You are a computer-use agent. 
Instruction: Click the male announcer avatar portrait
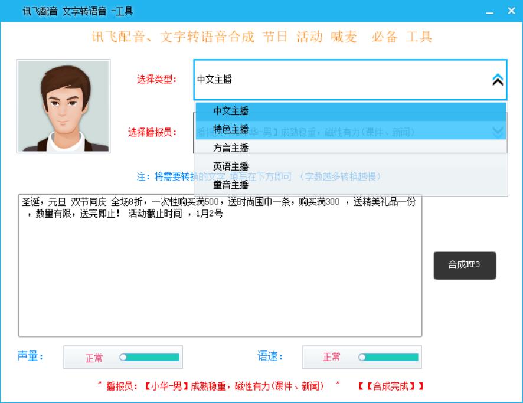[63, 106]
